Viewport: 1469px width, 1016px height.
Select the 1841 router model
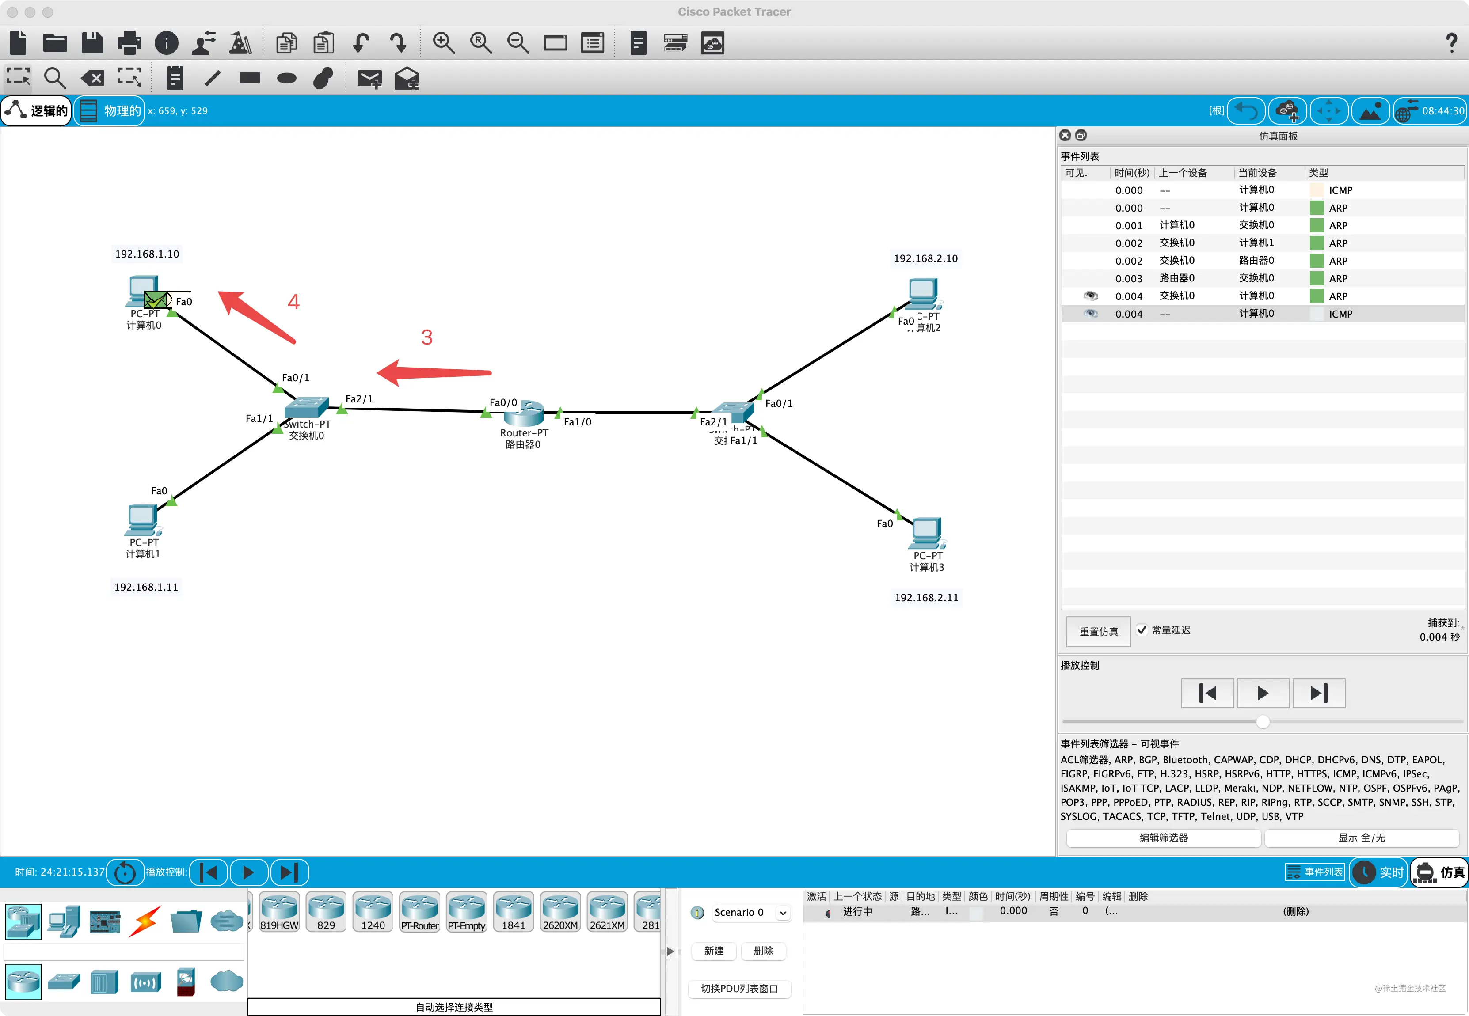(513, 912)
